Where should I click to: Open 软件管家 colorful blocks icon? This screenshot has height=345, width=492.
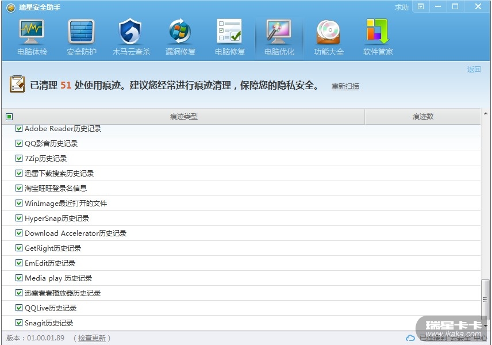[378, 31]
